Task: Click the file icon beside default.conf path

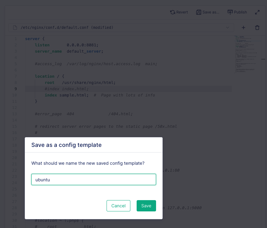Action: click(x=15, y=28)
